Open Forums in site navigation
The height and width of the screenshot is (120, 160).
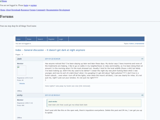coord(33,10)
